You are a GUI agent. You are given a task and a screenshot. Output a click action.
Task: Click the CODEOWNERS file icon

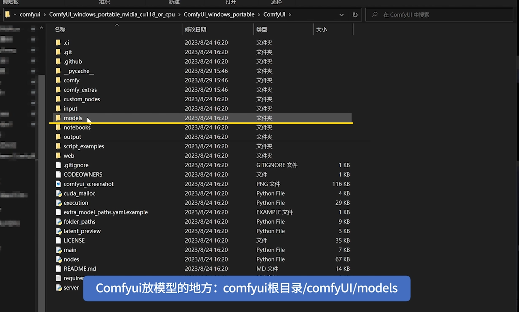click(x=59, y=175)
